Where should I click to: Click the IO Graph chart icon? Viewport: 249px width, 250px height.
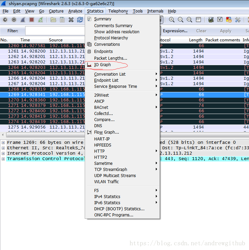(x=89, y=65)
